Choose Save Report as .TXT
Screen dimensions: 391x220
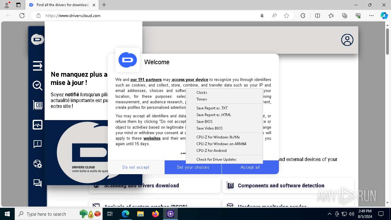[224, 108]
